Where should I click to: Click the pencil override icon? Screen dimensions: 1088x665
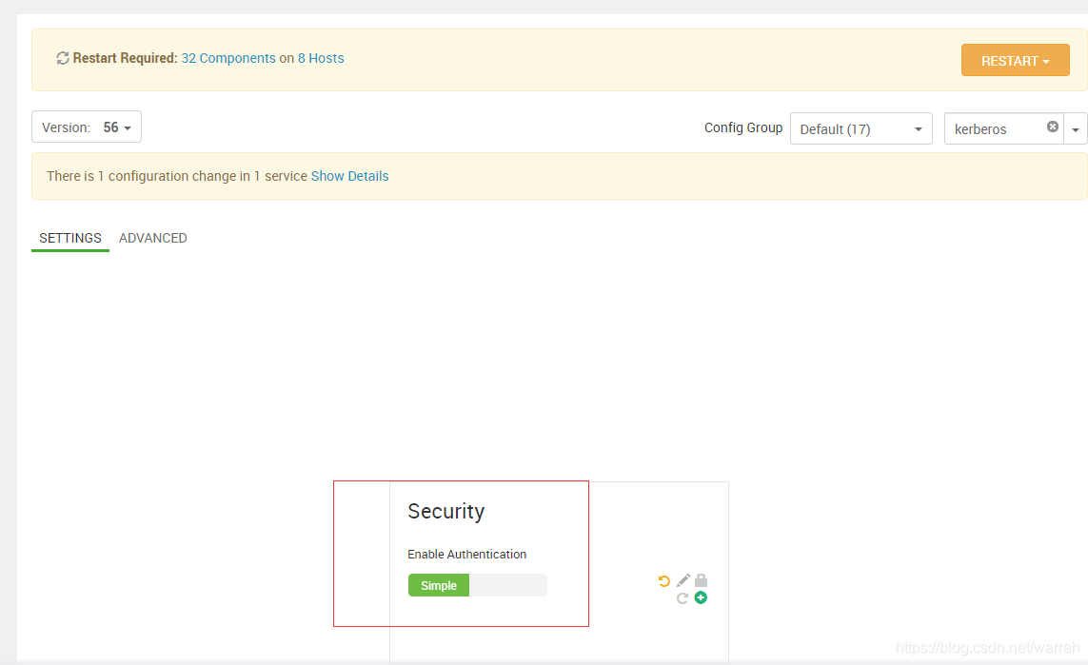point(683,580)
